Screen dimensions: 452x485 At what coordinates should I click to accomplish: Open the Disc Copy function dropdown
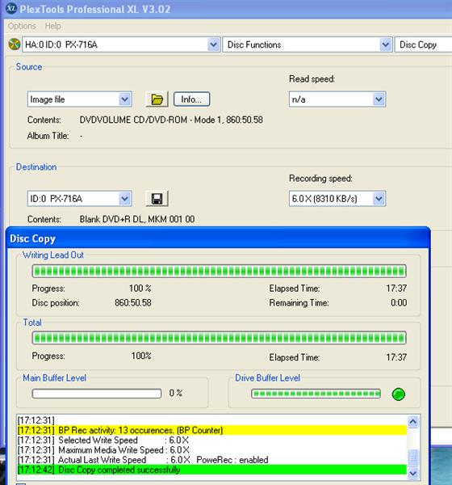click(423, 44)
